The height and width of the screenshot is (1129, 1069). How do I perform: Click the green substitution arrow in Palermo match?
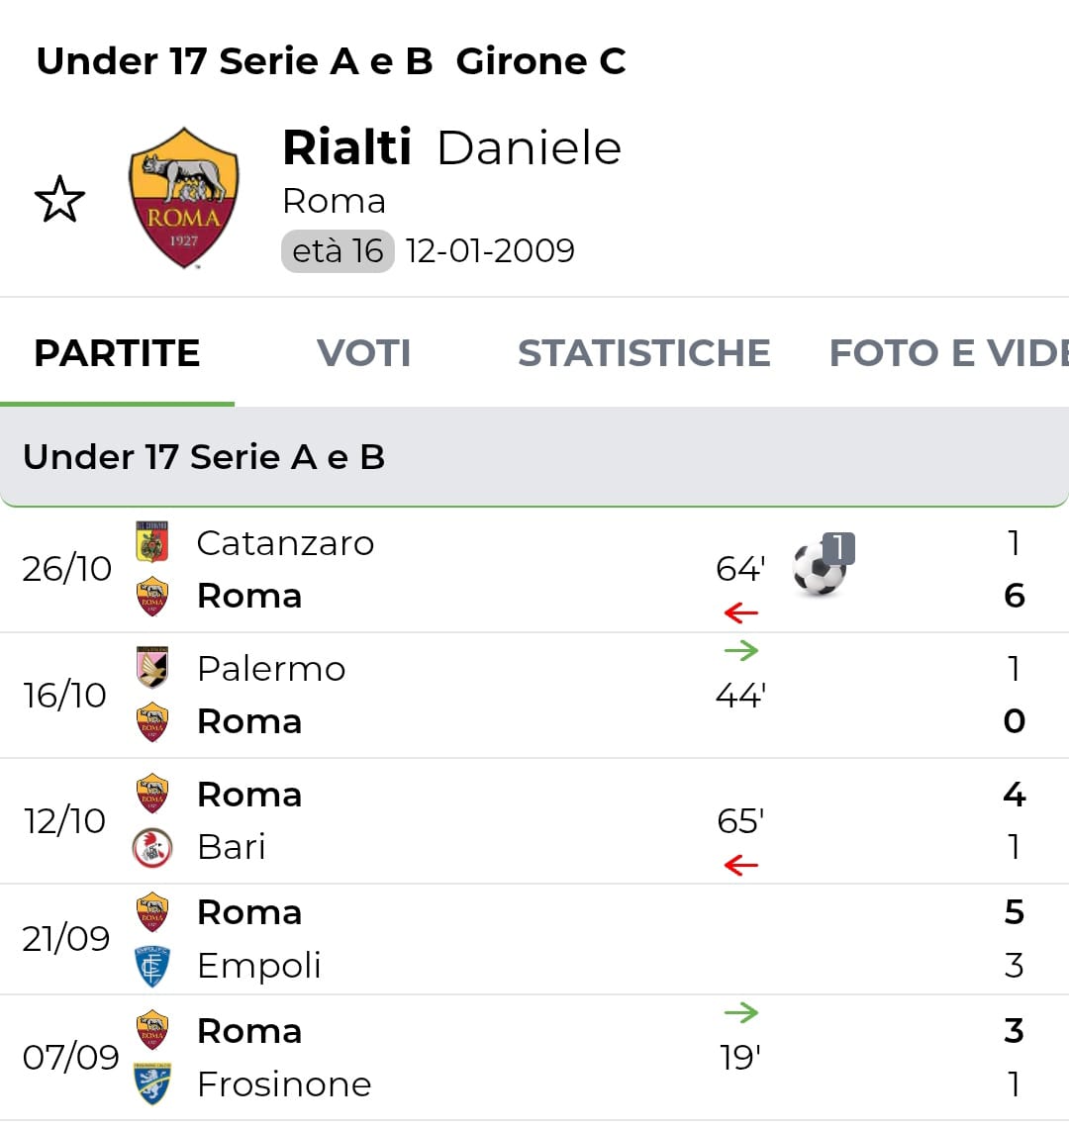click(x=740, y=650)
